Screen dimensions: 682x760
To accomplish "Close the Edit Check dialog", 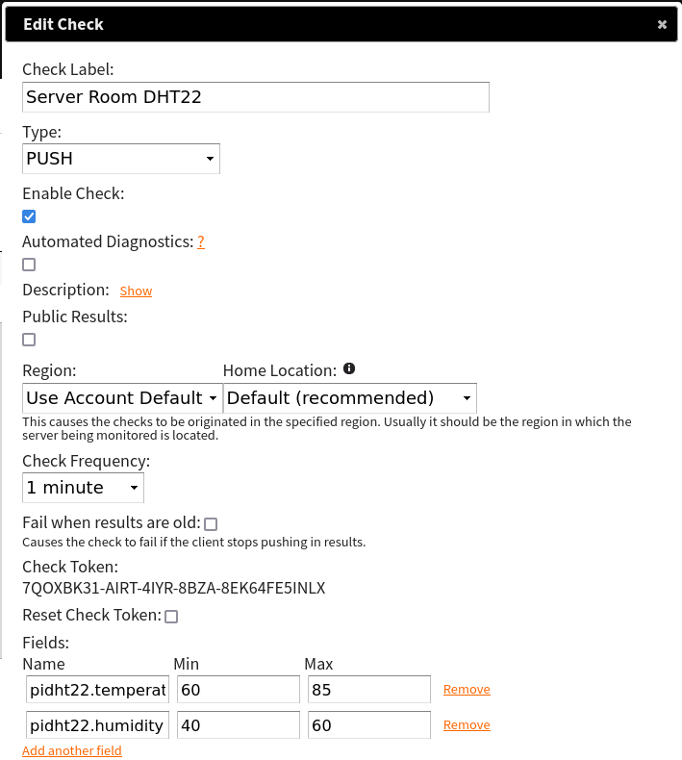I will point(662,25).
